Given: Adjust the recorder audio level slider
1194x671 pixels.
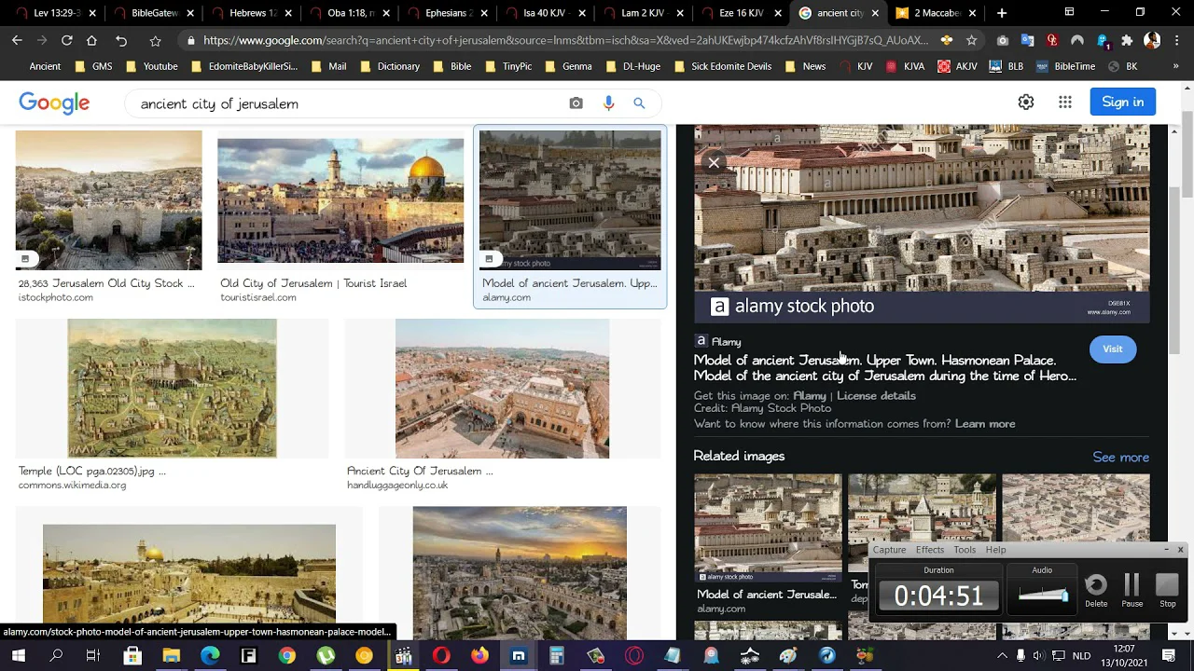Looking at the screenshot, I should tap(1043, 596).
